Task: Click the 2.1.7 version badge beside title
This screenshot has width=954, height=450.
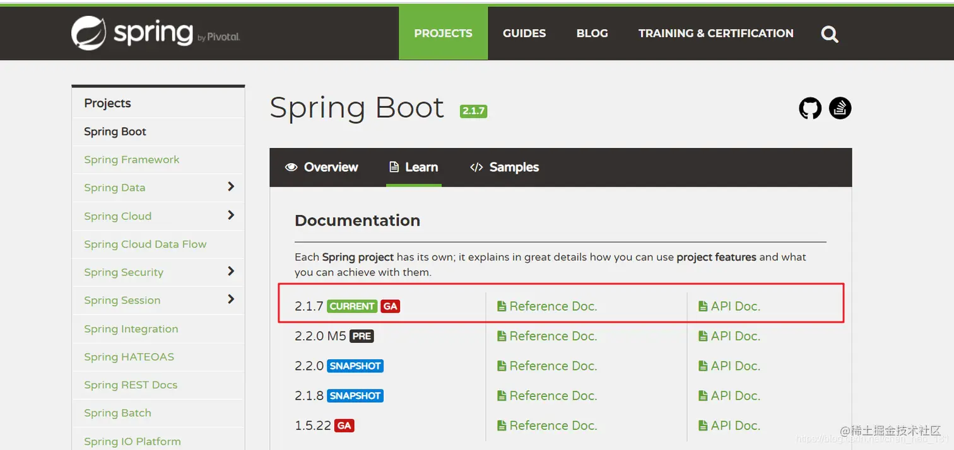Action: pyautogui.click(x=473, y=111)
